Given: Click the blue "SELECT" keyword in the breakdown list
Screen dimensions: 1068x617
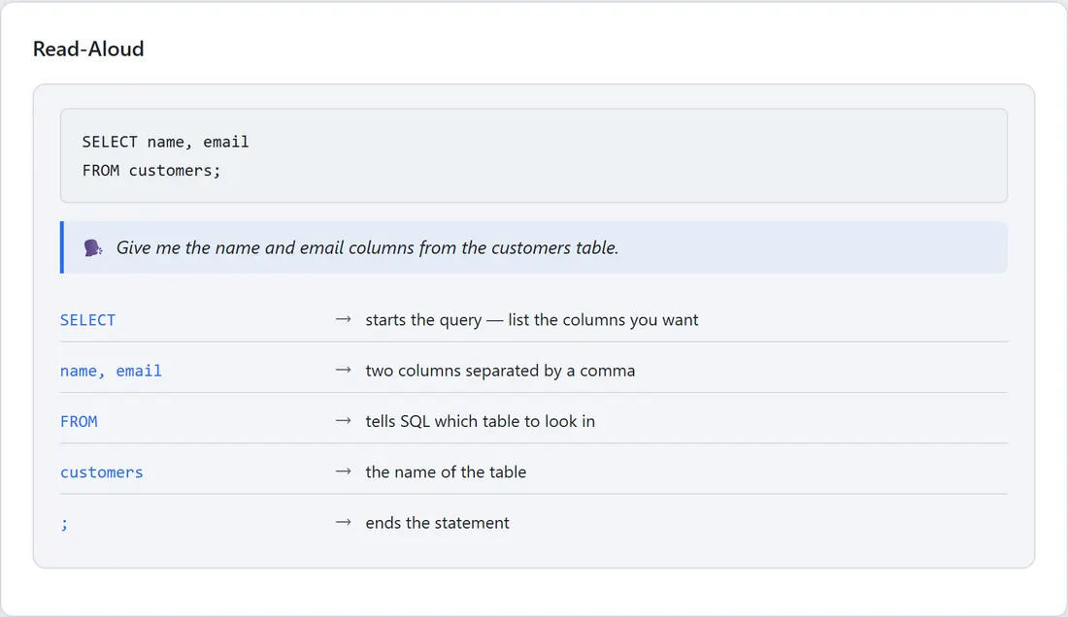Looking at the screenshot, I should tap(87, 320).
